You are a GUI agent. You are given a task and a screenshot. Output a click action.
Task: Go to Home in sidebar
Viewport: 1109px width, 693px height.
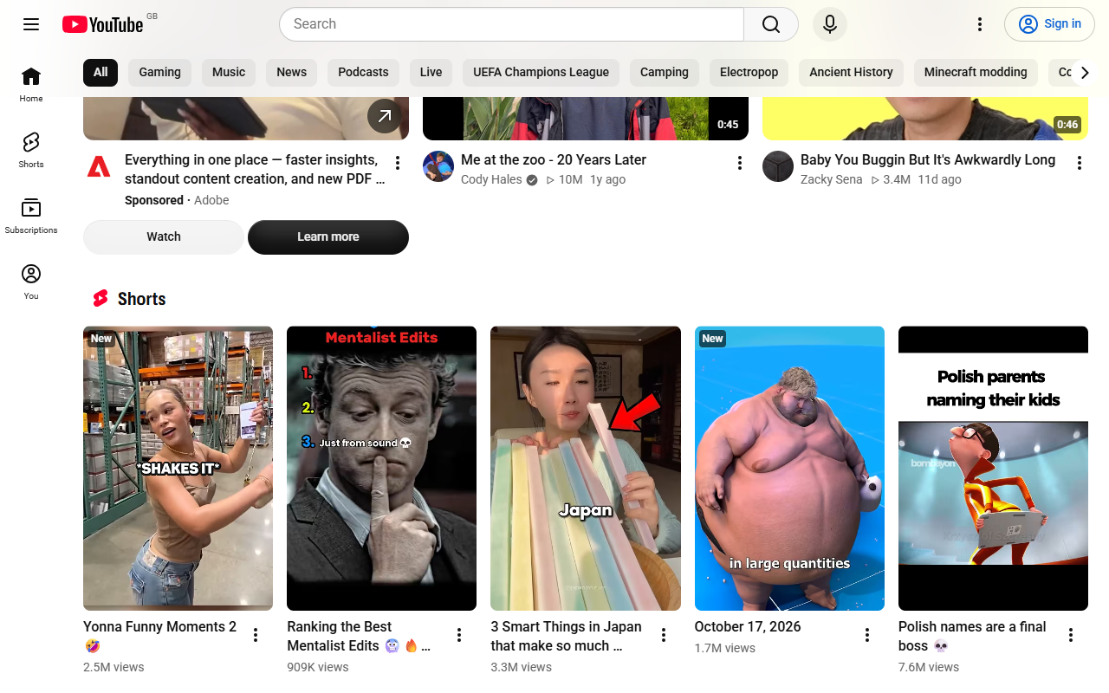pyautogui.click(x=31, y=85)
